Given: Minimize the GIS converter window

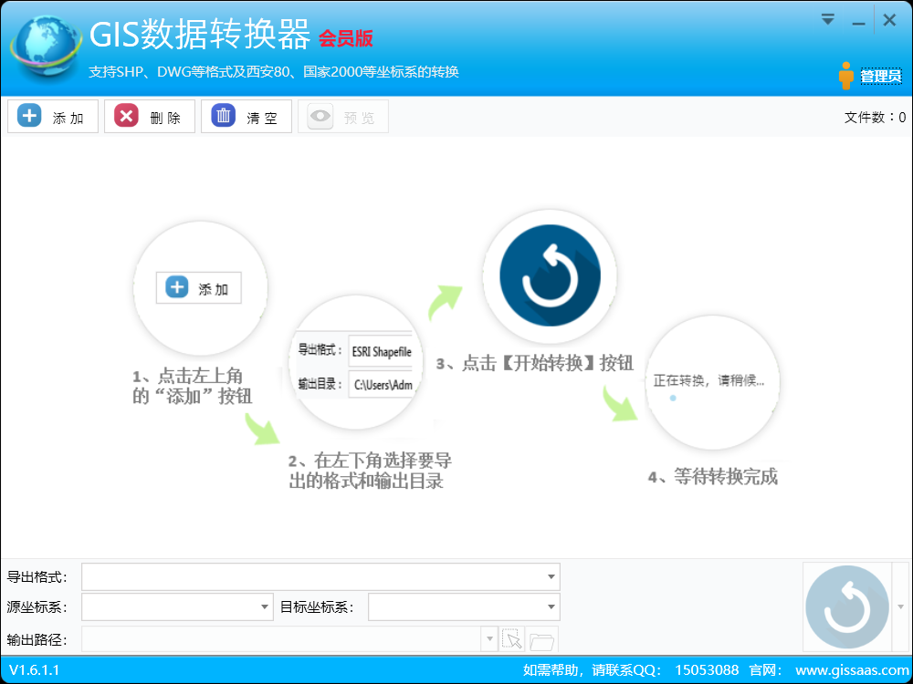Looking at the screenshot, I should click(x=858, y=22).
